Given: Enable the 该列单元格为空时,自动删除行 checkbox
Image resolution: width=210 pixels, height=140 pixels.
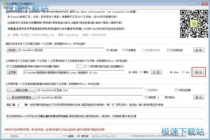Looking at the screenshot, I should [x=85, y=66].
